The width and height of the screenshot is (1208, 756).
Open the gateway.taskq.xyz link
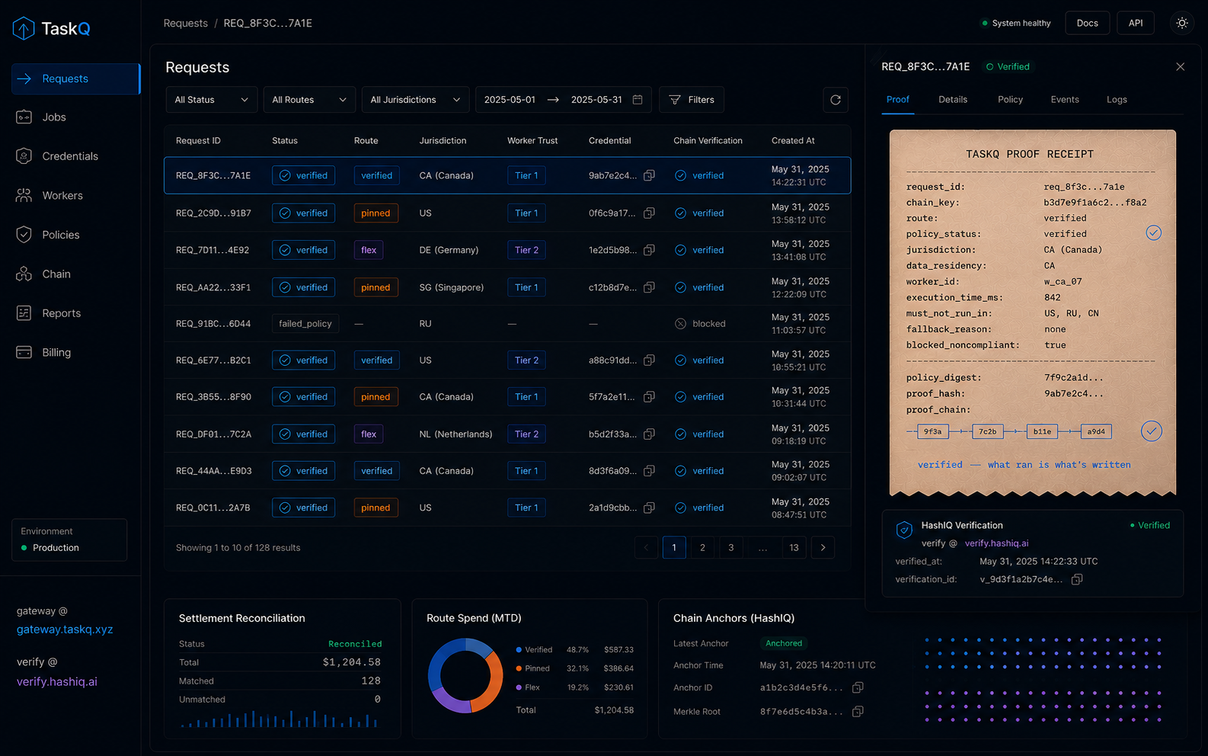pyautogui.click(x=65, y=629)
